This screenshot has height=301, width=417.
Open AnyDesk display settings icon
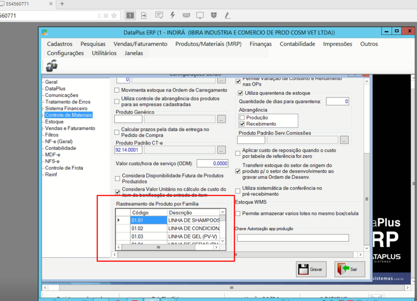coord(200,16)
